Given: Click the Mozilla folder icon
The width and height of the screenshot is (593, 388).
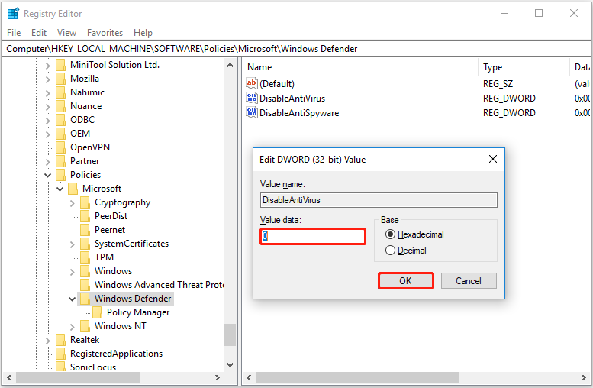Looking at the screenshot, I should click(60, 79).
